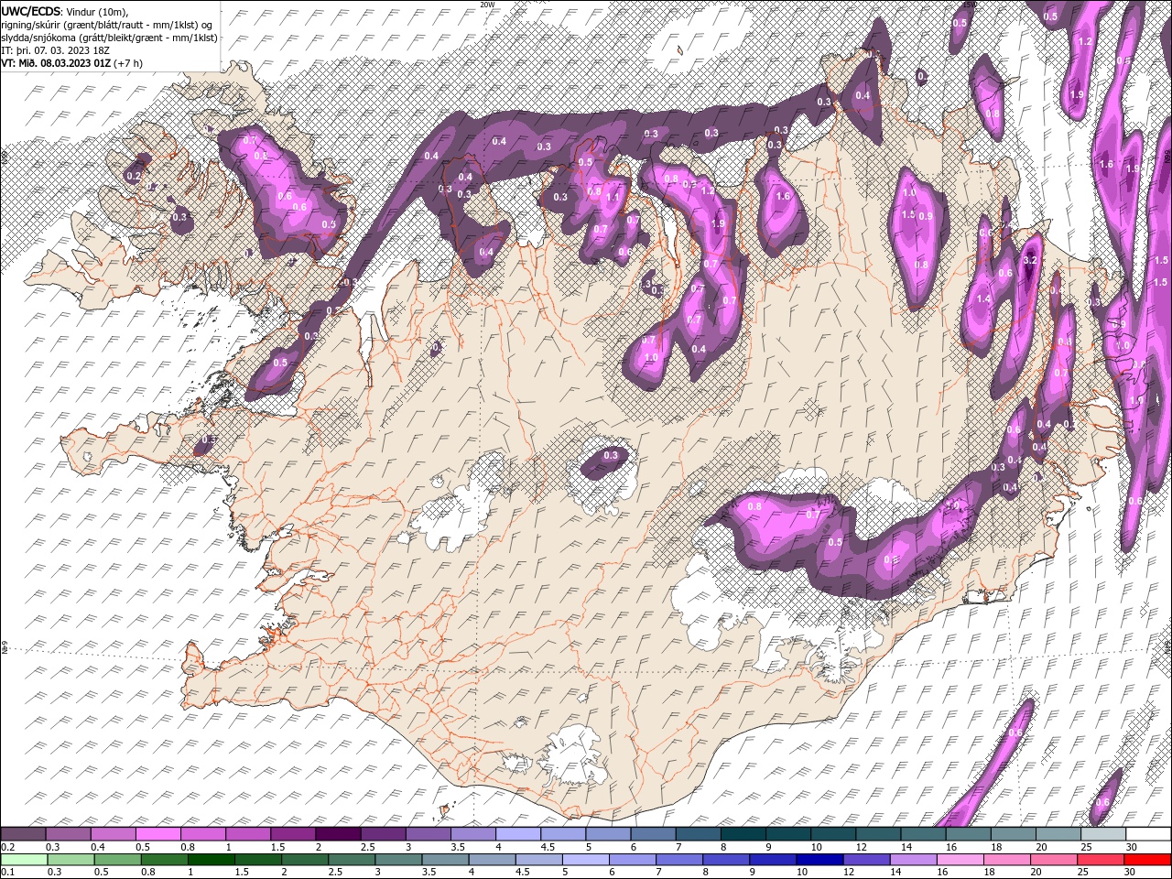This screenshot has height=879, width=1172.
Task: Select the lower legend green swatch starting at 0.5
Action: pyautogui.click(x=118, y=860)
